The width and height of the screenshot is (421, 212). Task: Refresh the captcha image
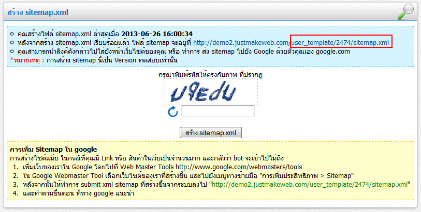[173, 111]
